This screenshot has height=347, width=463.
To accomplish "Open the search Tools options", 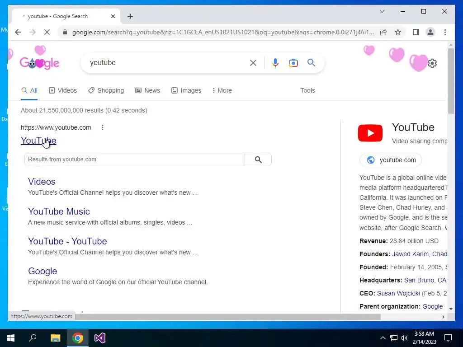I will [307, 90].
